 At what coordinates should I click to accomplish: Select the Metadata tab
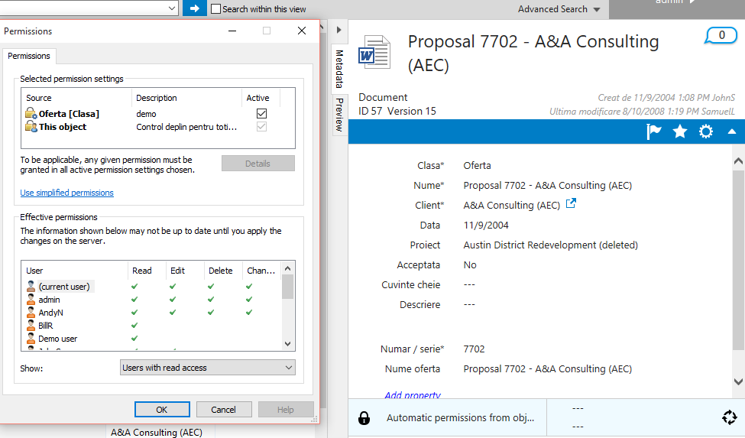point(339,69)
